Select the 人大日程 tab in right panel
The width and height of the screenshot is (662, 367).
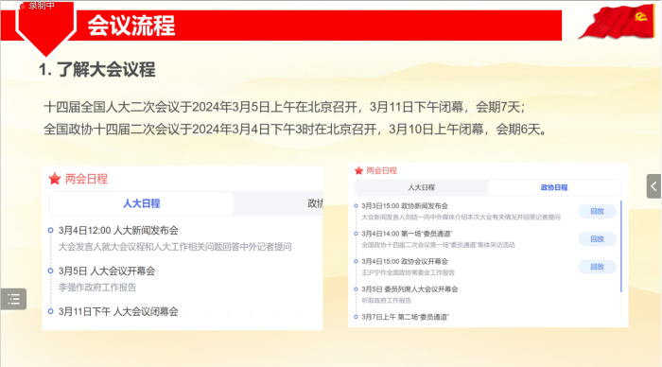click(421, 187)
